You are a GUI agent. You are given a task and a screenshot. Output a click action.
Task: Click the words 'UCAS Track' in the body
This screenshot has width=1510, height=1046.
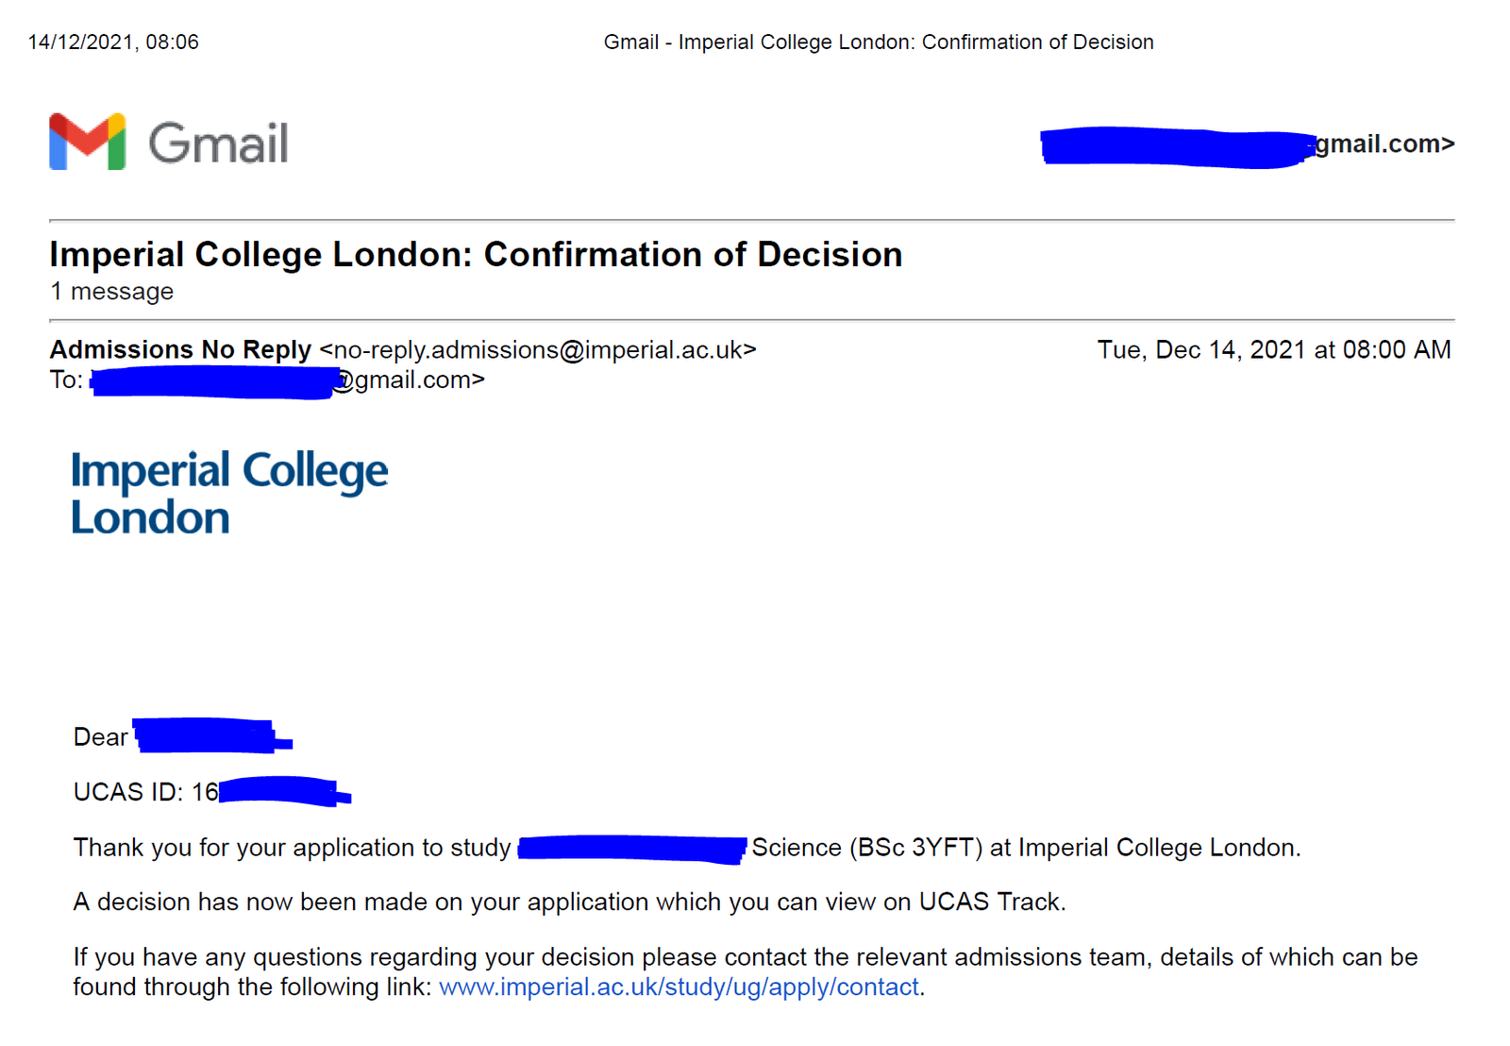pos(990,903)
